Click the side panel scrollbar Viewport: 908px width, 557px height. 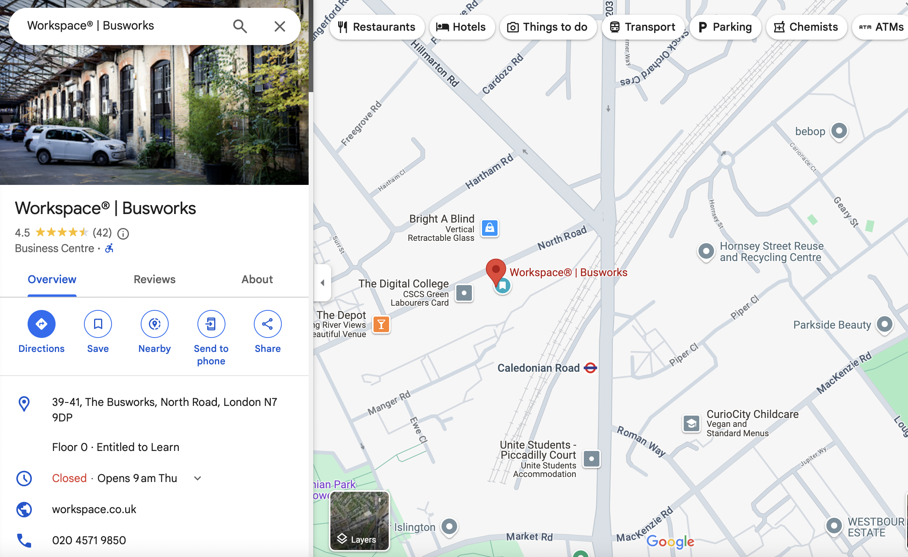tap(311, 47)
